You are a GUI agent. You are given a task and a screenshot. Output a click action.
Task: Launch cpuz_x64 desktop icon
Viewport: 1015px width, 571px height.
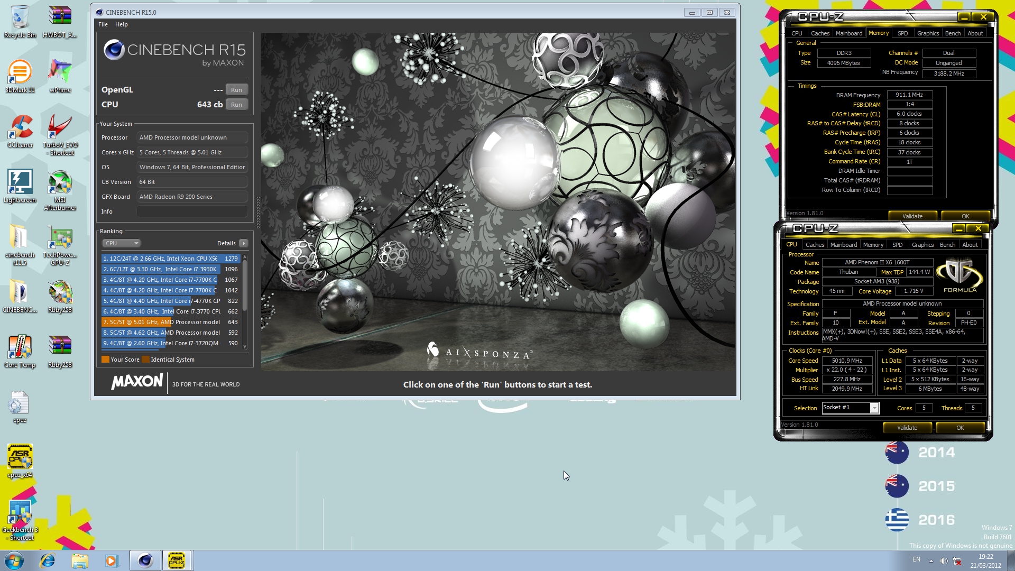[x=20, y=461]
